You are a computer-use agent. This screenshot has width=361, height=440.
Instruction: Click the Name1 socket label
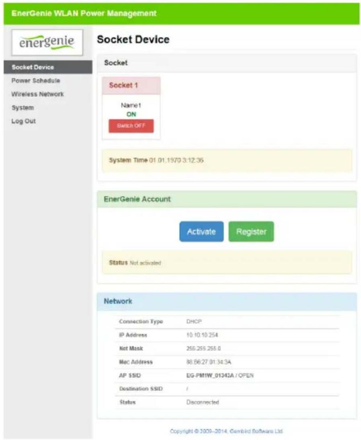(x=131, y=105)
